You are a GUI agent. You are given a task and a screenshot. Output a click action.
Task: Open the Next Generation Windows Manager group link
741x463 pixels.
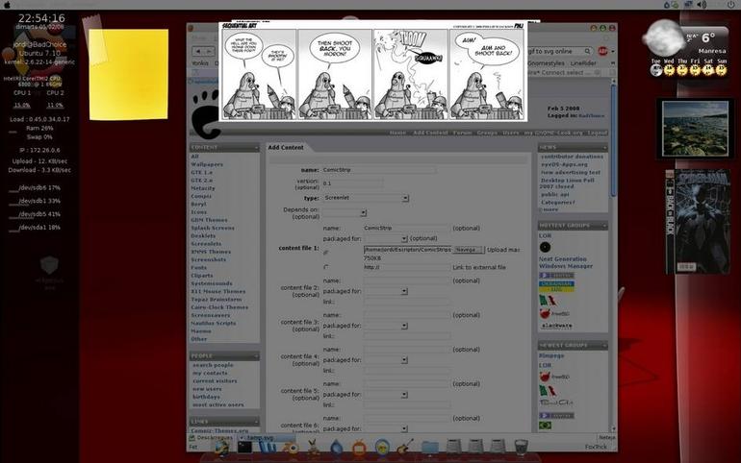[x=566, y=262]
